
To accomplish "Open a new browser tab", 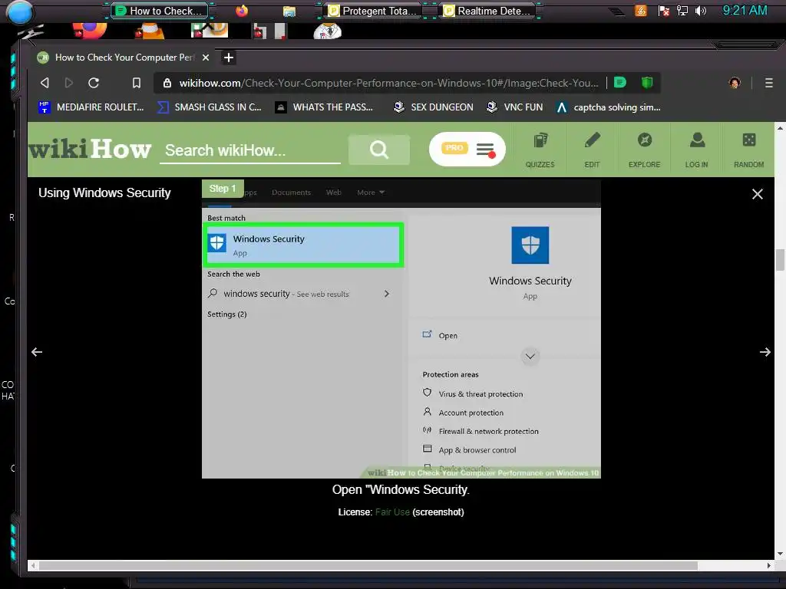I will [x=229, y=58].
